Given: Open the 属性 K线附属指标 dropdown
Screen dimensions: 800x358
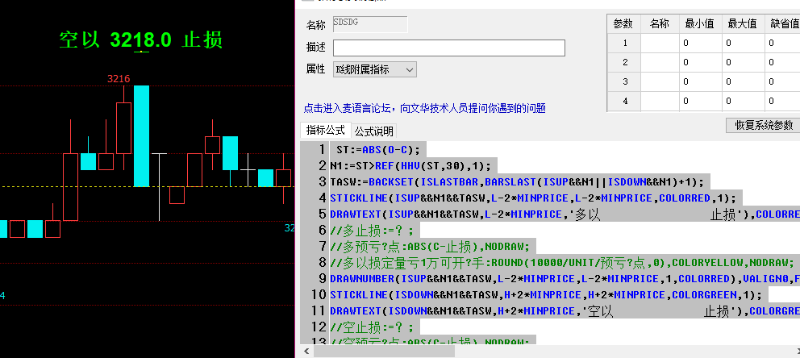Looking at the screenshot, I should [375, 70].
